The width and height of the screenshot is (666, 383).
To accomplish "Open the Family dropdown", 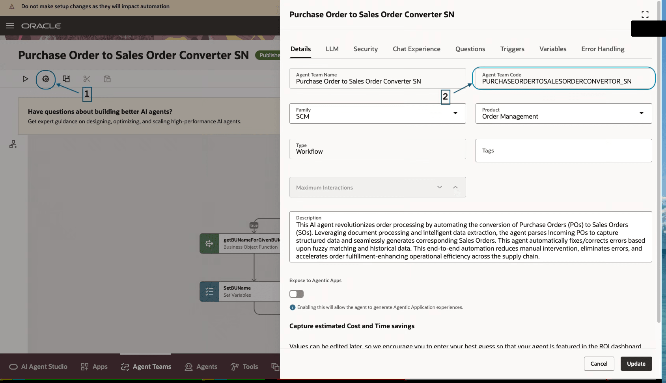I will pos(377,113).
